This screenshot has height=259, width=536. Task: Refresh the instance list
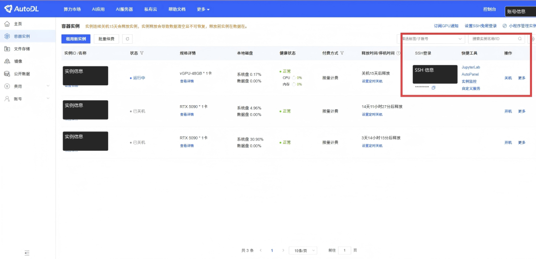pyautogui.click(x=127, y=39)
